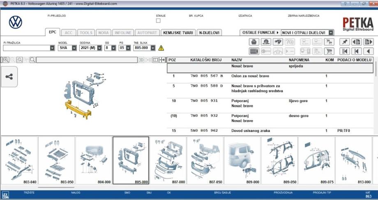Select part row 7N0 805 567 B
Screen dimensions: 378x200
[x=205, y=76]
